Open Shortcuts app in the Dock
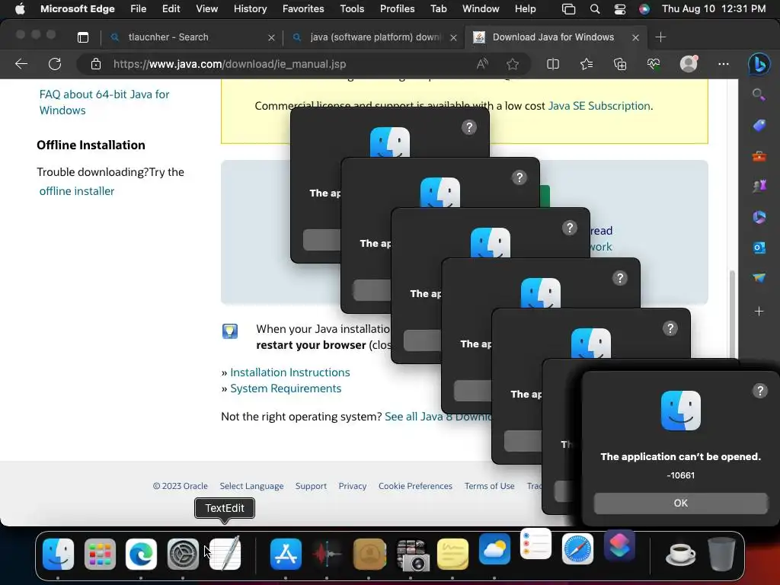Image resolution: width=780 pixels, height=585 pixels. click(x=619, y=545)
